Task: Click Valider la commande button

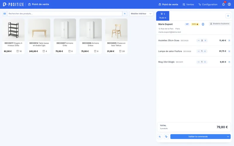Action: [x=198, y=137]
